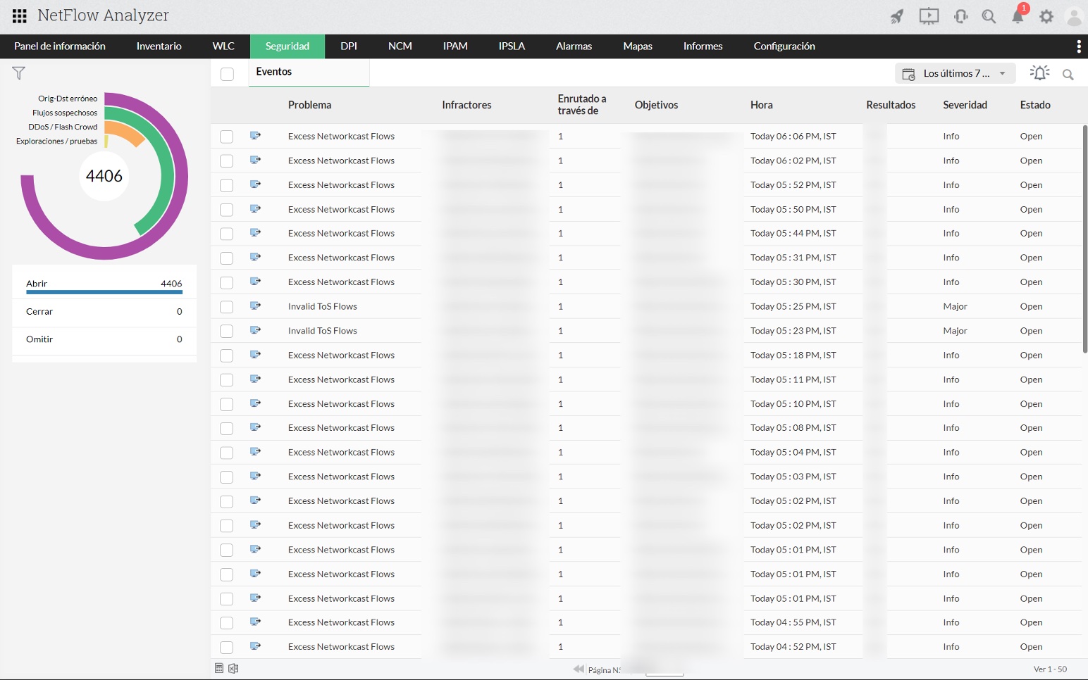Open the IPAM menu item
The width and height of the screenshot is (1088, 680).
coord(455,46)
